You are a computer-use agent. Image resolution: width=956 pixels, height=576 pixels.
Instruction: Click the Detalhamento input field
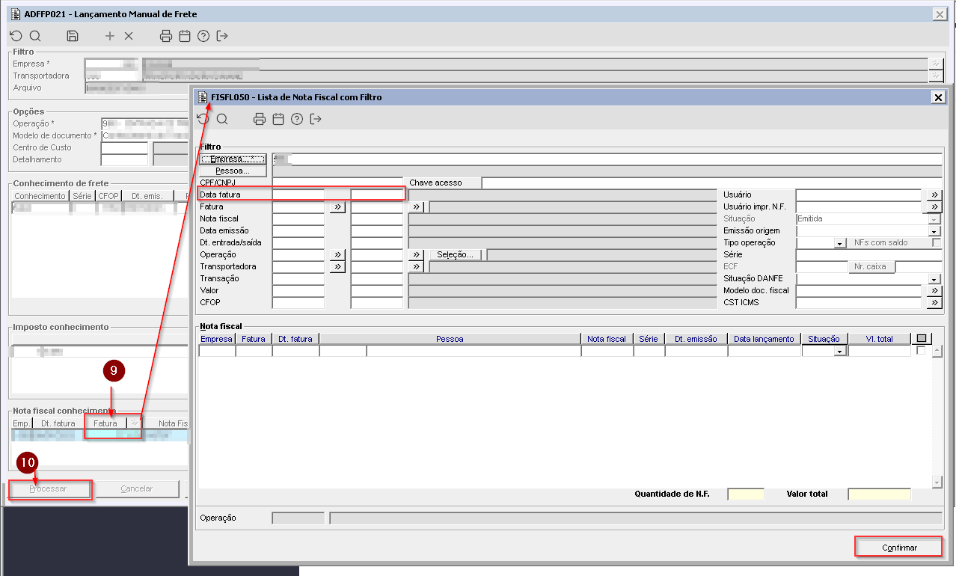click(x=124, y=159)
